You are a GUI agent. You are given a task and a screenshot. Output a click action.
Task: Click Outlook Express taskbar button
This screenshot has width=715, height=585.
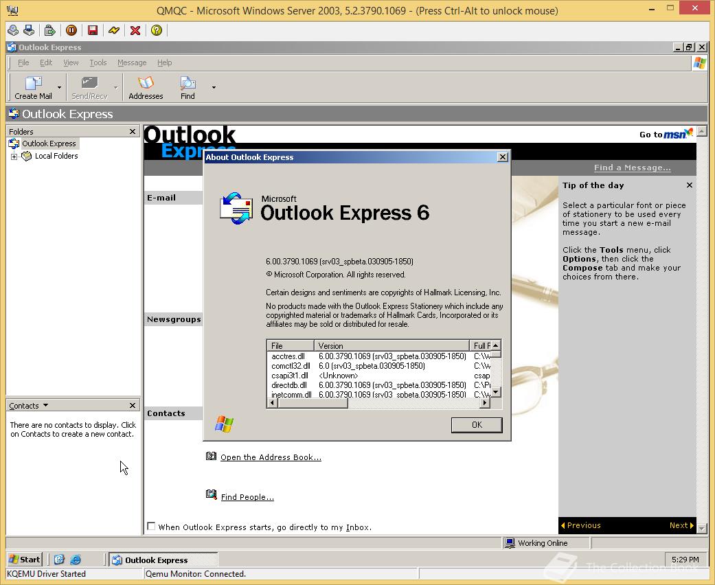pos(163,560)
